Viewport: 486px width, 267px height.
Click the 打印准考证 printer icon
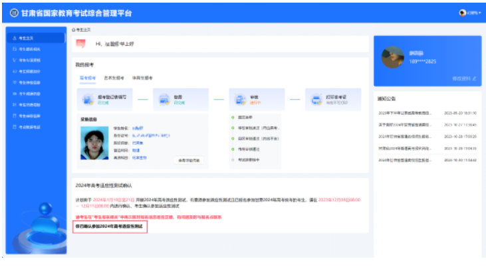(x=313, y=99)
